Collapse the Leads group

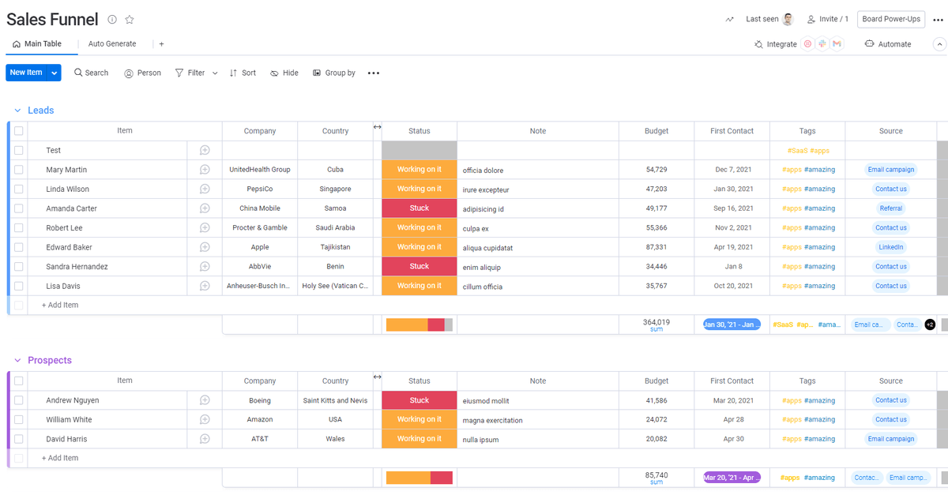pyautogui.click(x=17, y=110)
